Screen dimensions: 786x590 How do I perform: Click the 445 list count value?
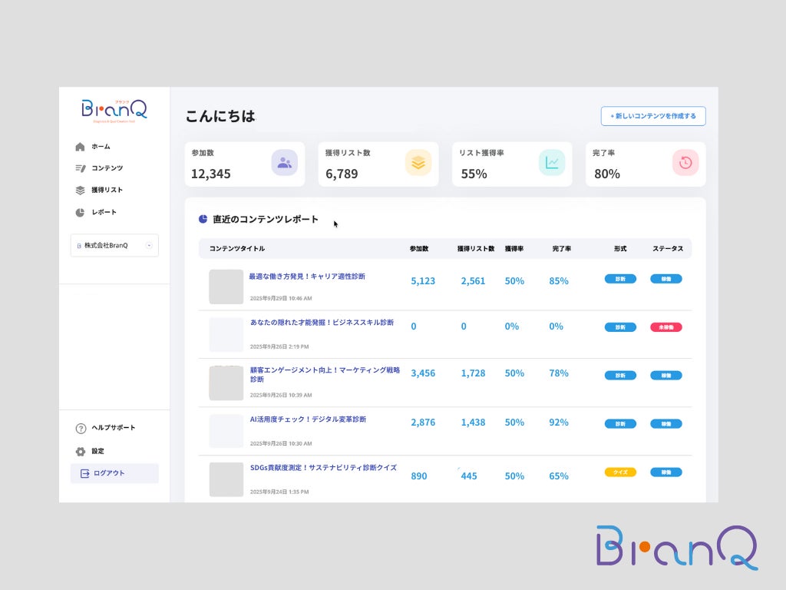click(469, 476)
